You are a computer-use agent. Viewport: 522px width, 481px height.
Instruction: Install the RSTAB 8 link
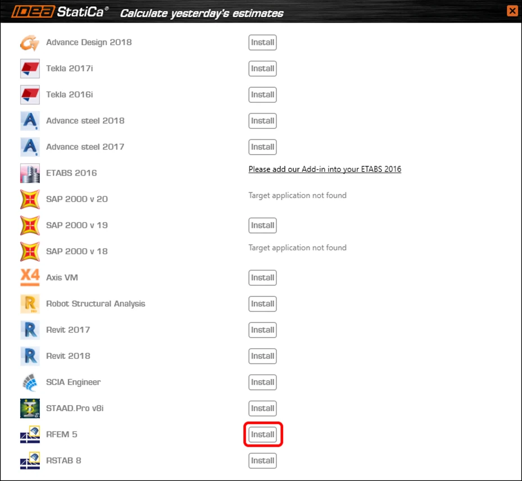[262, 461]
